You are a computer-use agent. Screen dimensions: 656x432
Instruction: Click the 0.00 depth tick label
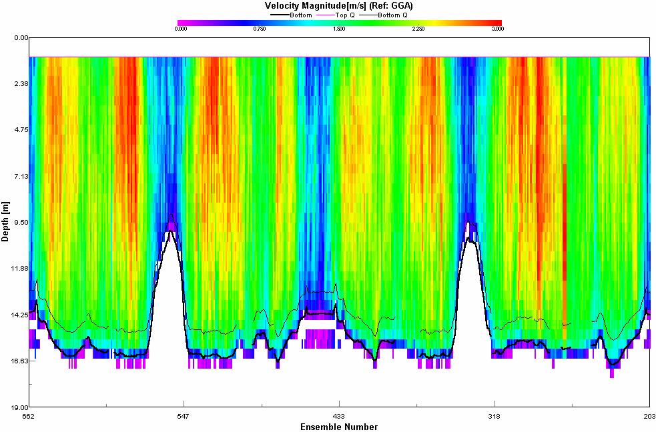[21, 37]
